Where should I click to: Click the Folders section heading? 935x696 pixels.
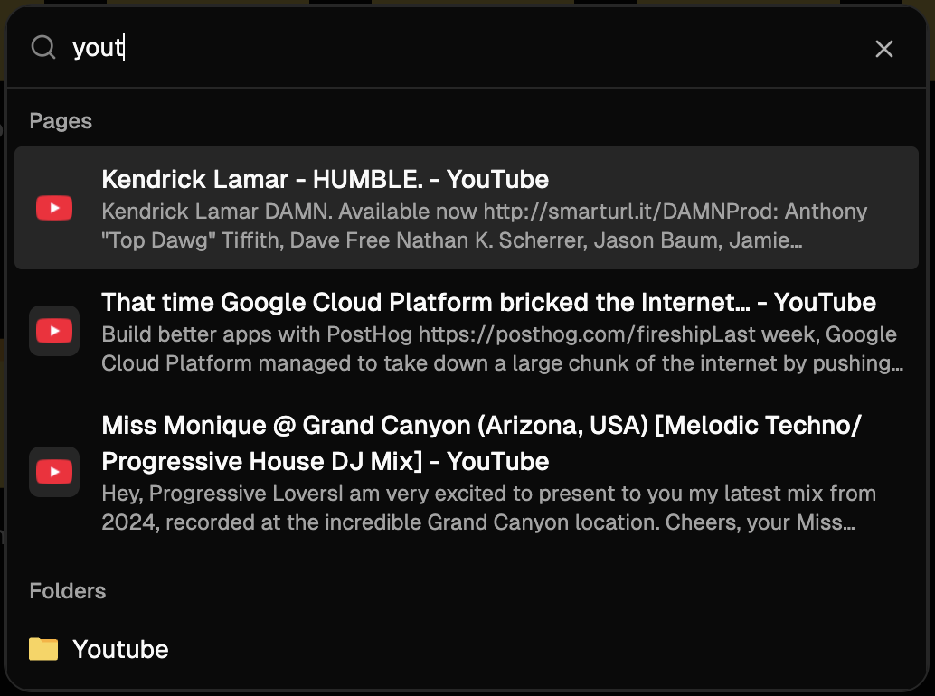[68, 591]
